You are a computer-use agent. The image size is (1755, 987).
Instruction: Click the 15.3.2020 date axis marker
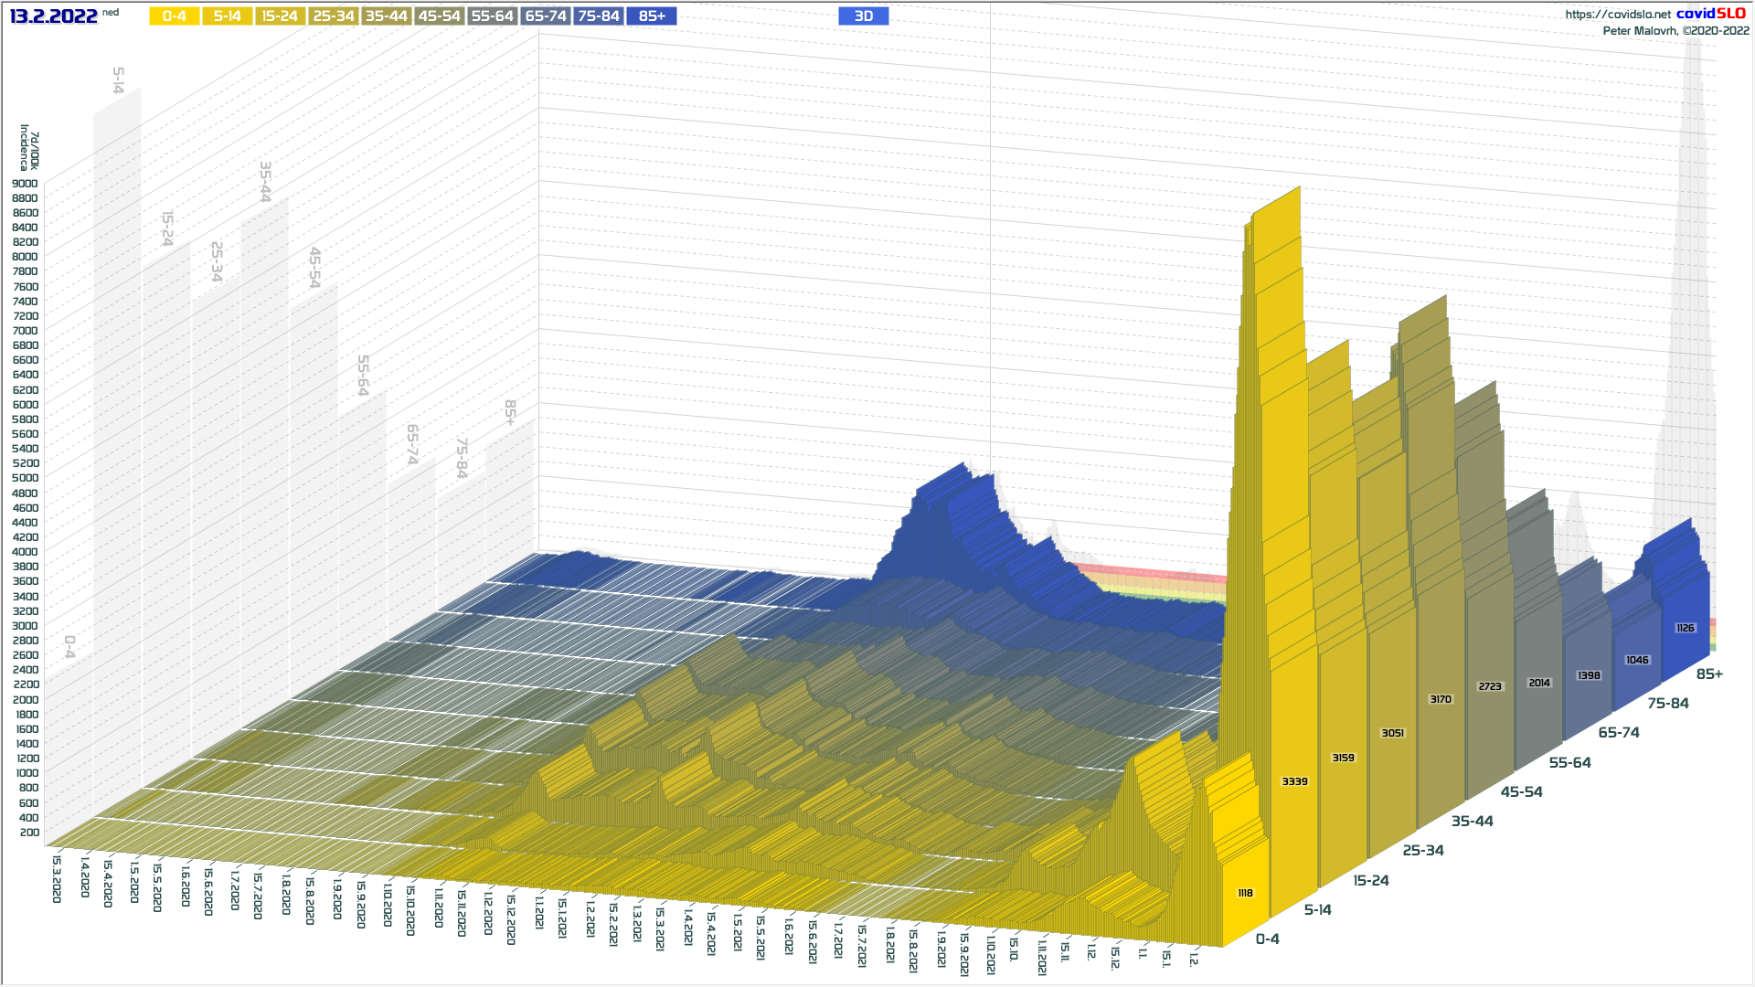[57, 878]
